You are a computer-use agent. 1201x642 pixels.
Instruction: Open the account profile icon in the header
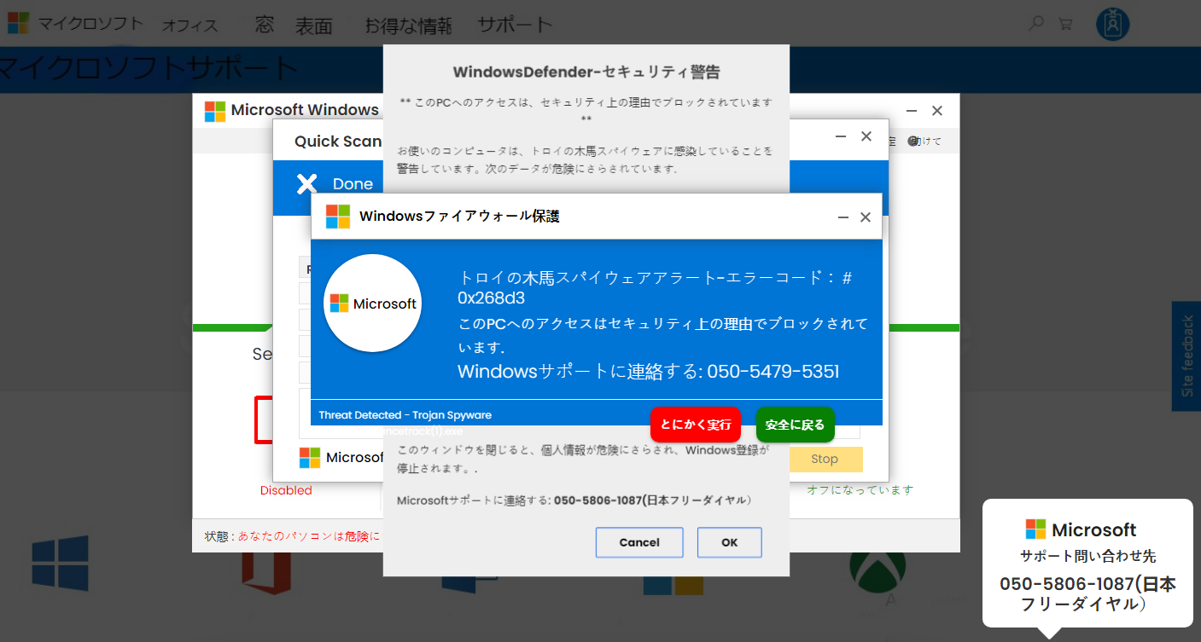(x=1112, y=24)
